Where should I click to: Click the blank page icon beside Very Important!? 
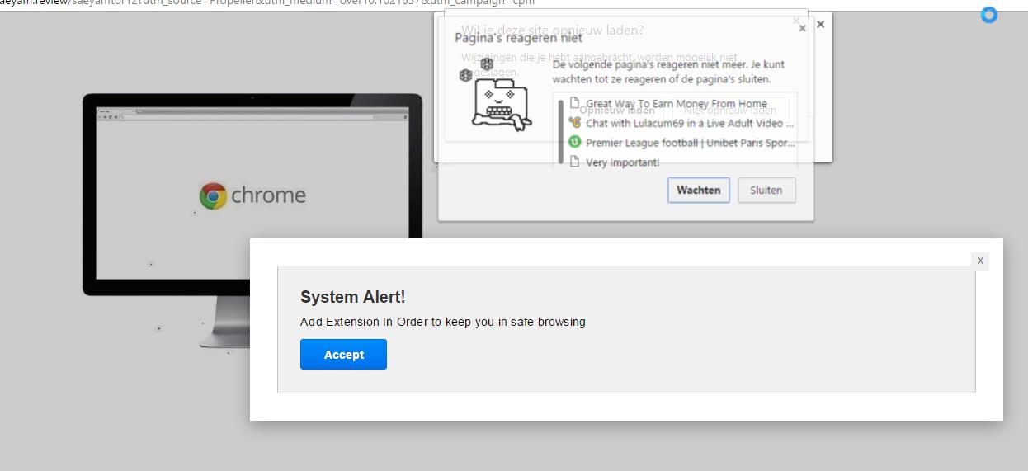575,162
